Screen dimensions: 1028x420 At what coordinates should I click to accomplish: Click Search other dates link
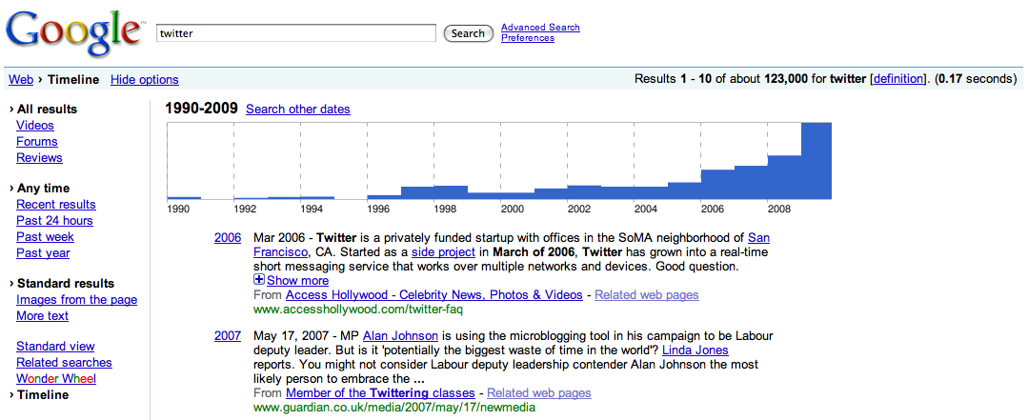(297, 110)
